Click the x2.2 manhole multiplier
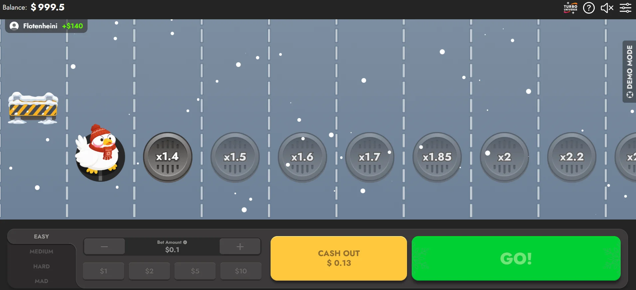636x290 pixels. click(x=571, y=157)
